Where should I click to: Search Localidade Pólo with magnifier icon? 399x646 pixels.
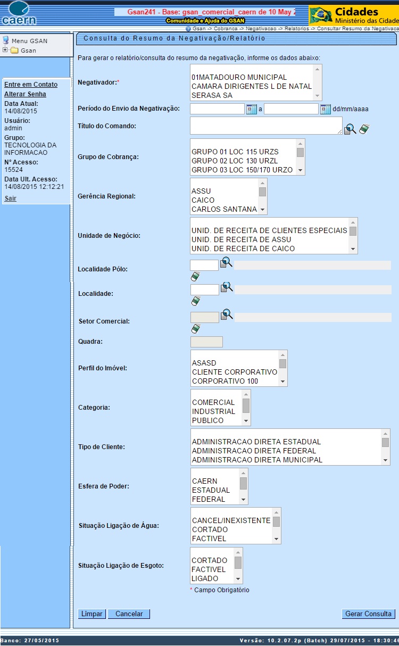pyautogui.click(x=227, y=262)
